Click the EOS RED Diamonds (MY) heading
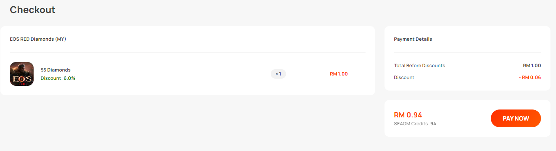The height and width of the screenshot is (151, 556). click(38, 39)
